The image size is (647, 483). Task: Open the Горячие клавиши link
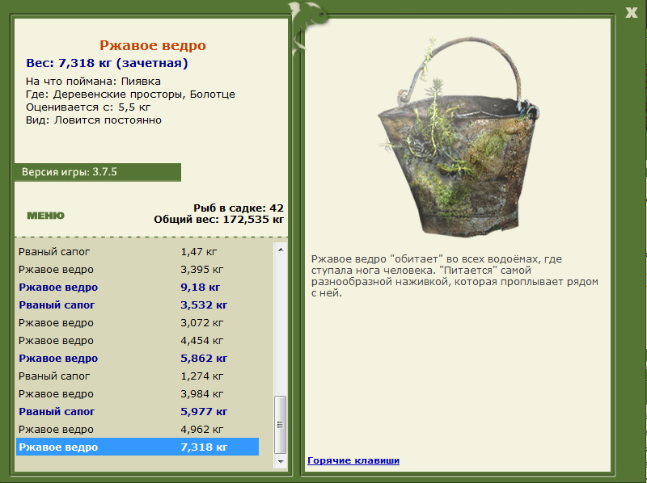[353, 460]
